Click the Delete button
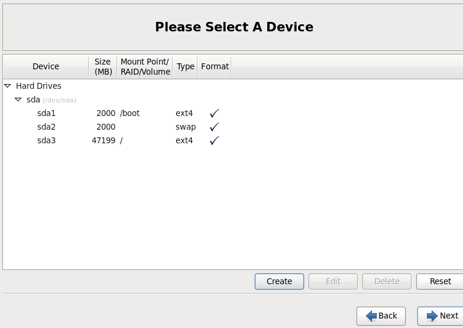 (387, 281)
